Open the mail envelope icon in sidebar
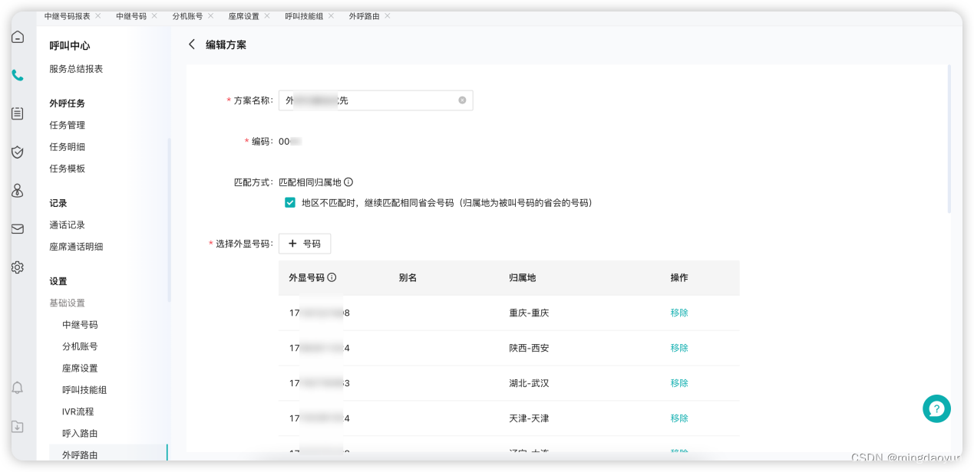The height and width of the screenshot is (472, 974). click(x=18, y=228)
